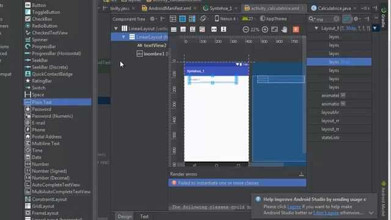Click the horizontal lines orientation toolbar icon
This screenshot has width=391, height=220.
tap(174, 29)
